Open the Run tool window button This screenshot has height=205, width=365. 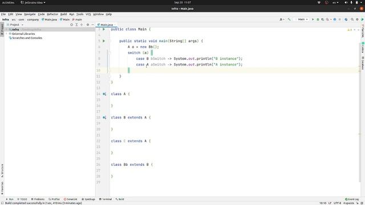(10, 199)
